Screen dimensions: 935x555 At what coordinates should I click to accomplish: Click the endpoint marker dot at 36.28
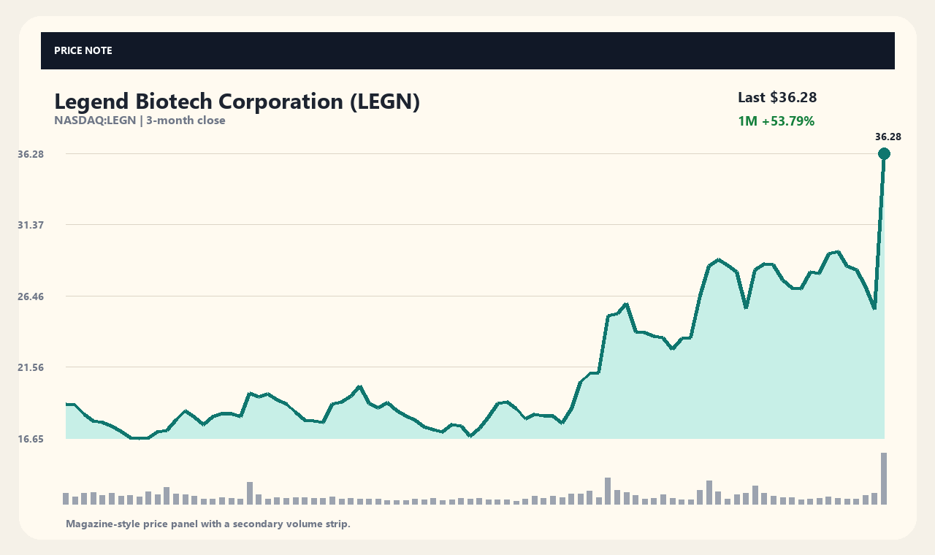[884, 153]
